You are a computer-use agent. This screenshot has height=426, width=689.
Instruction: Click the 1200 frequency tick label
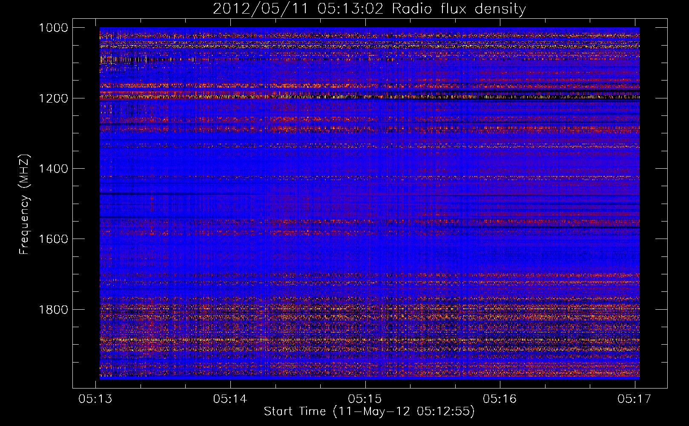pyautogui.click(x=53, y=98)
